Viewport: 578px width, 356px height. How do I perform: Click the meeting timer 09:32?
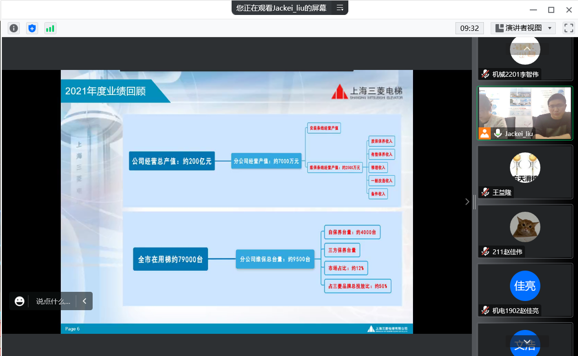(469, 28)
